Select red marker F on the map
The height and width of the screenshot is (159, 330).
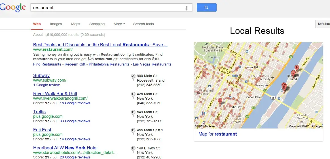(x=297, y=67)
